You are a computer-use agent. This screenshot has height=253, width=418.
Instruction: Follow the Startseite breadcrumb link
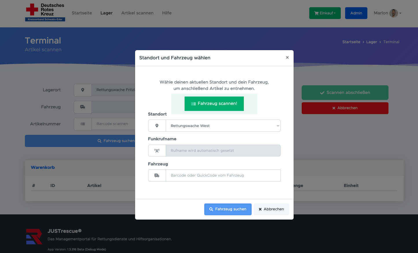coord(351,42)
